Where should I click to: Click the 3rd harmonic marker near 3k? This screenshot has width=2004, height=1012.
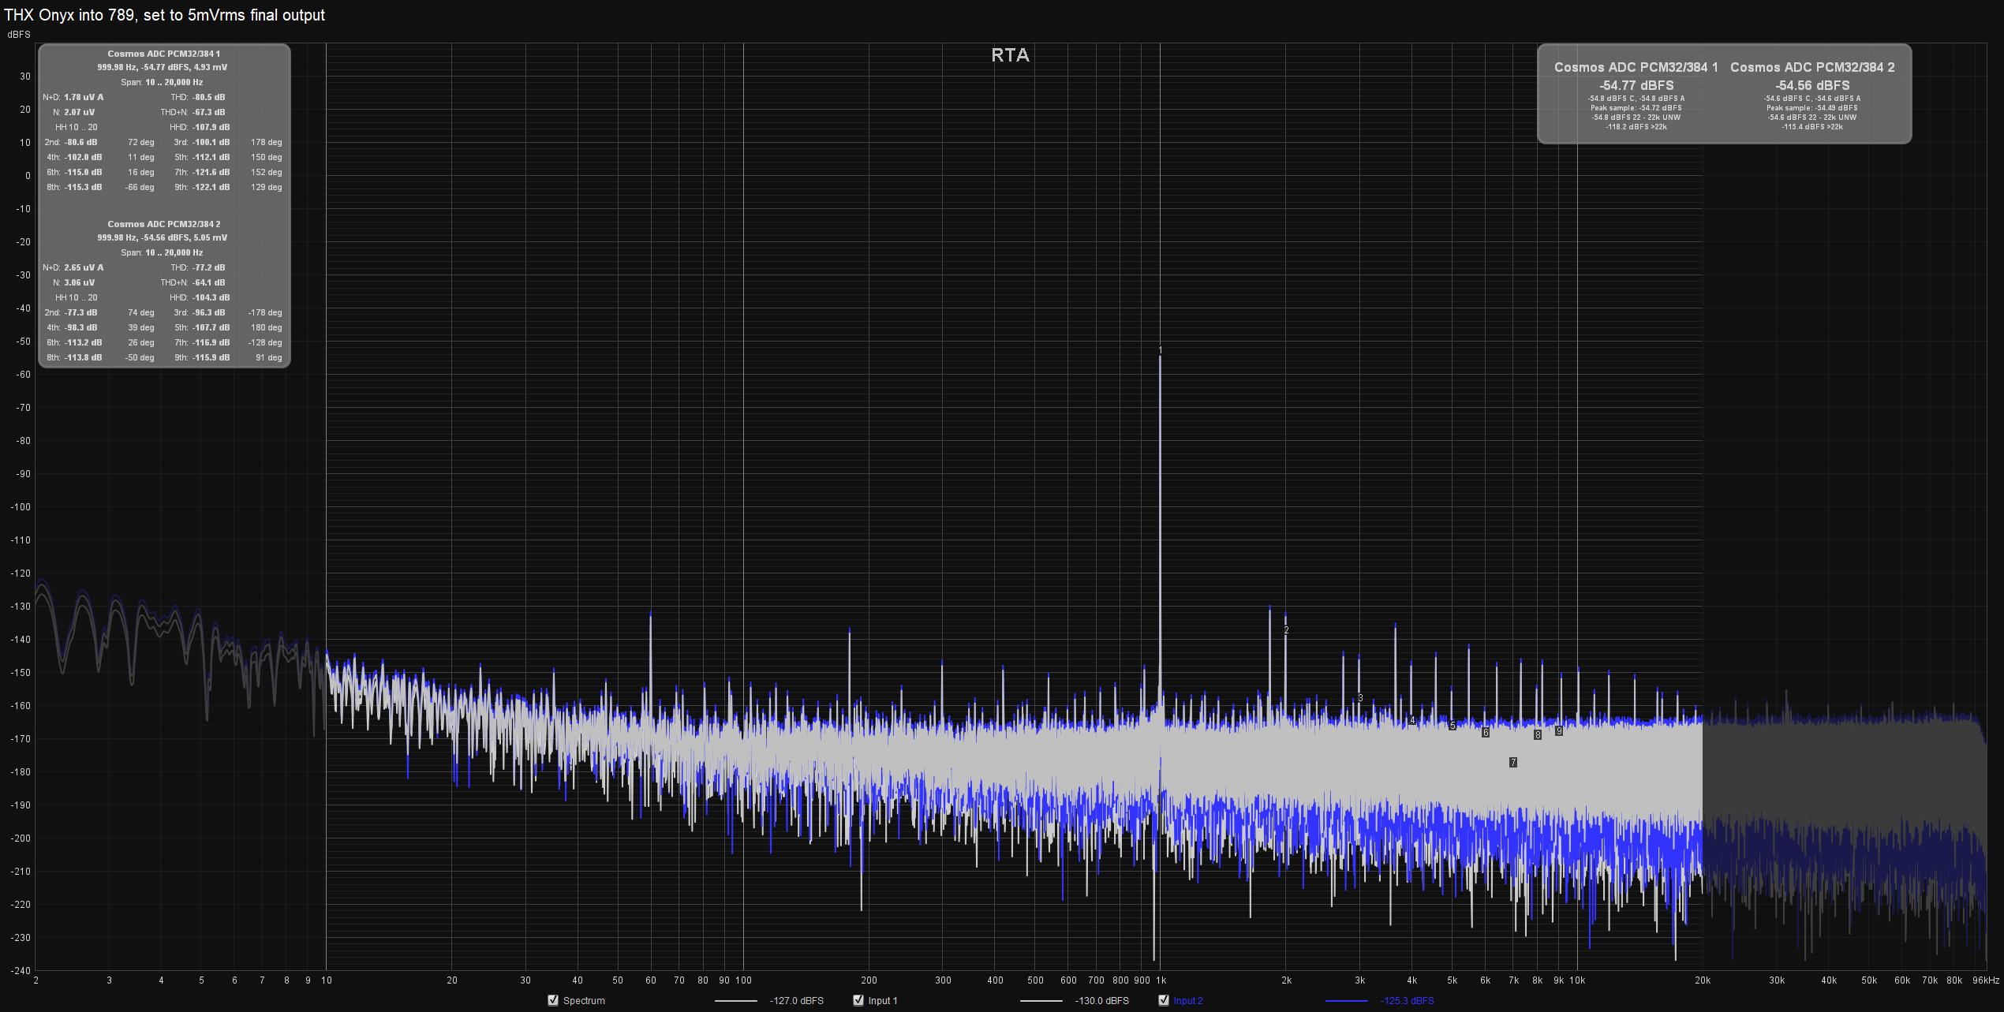pyautogui.click(x=1360, y=698)
